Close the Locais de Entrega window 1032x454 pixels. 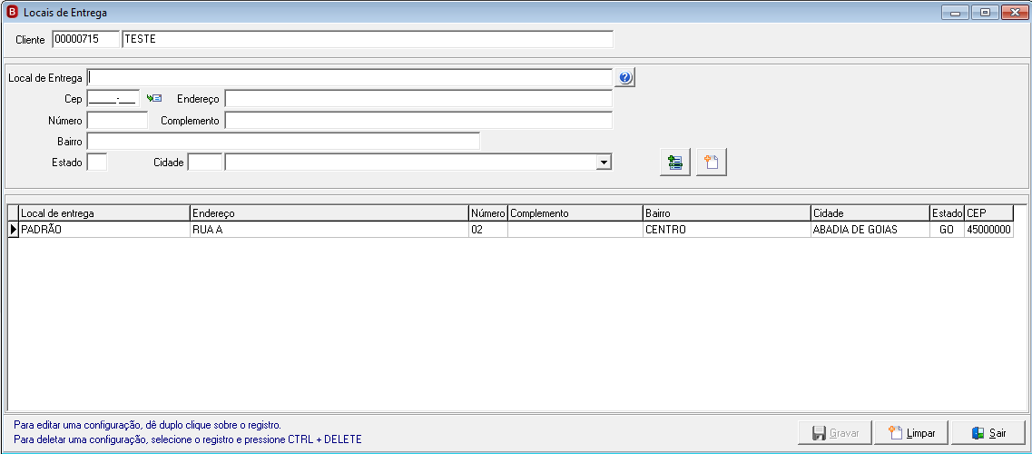[x=1015, y=12]
